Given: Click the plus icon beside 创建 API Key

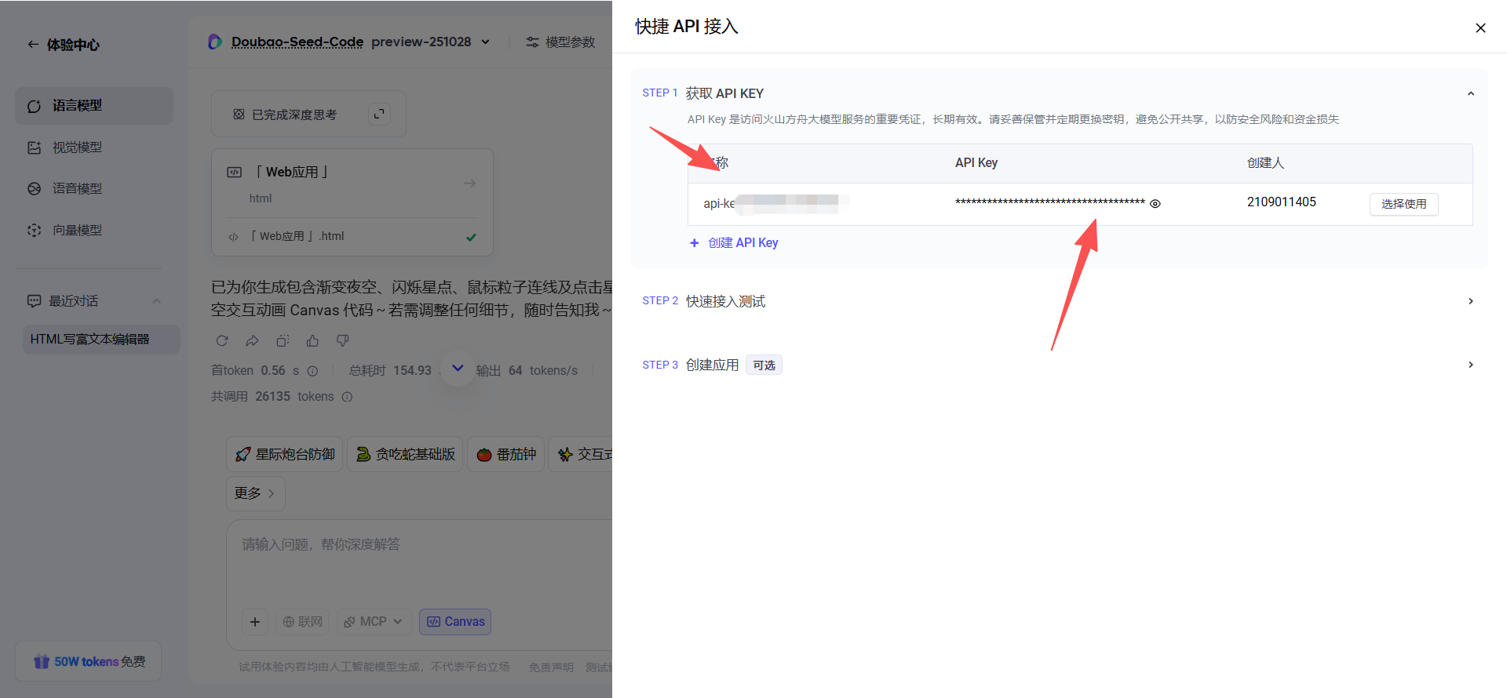Looking at the screenshot, I should pyautogui.click(x=694, y=243).
